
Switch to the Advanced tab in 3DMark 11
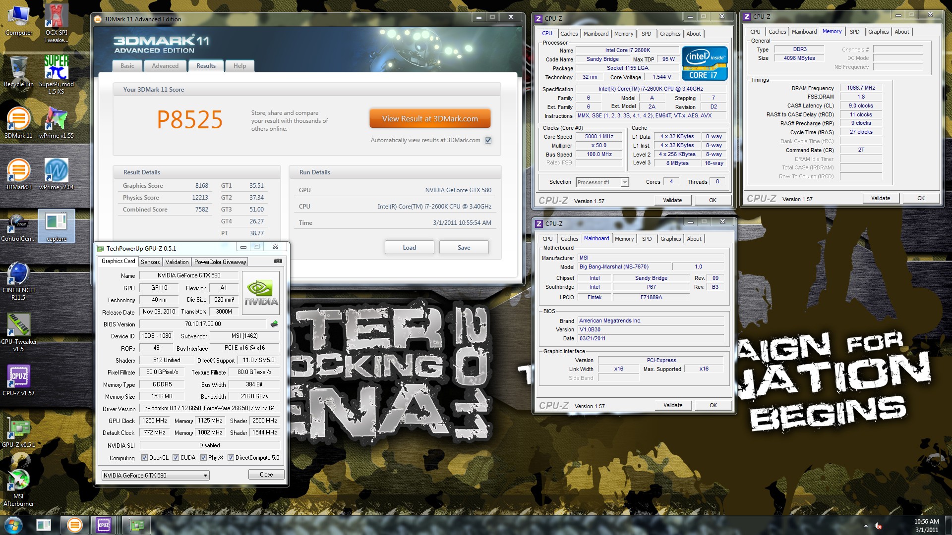click(165, 66)
